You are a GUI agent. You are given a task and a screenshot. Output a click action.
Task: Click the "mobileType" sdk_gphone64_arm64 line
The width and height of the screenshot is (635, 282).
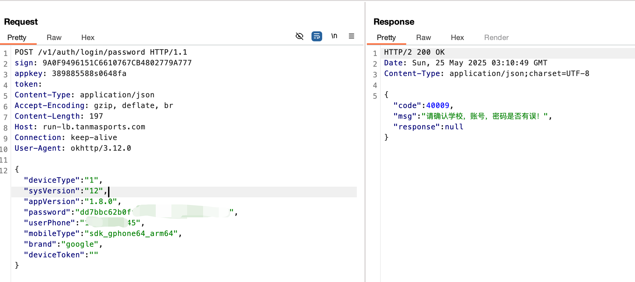tap(103, 234)
